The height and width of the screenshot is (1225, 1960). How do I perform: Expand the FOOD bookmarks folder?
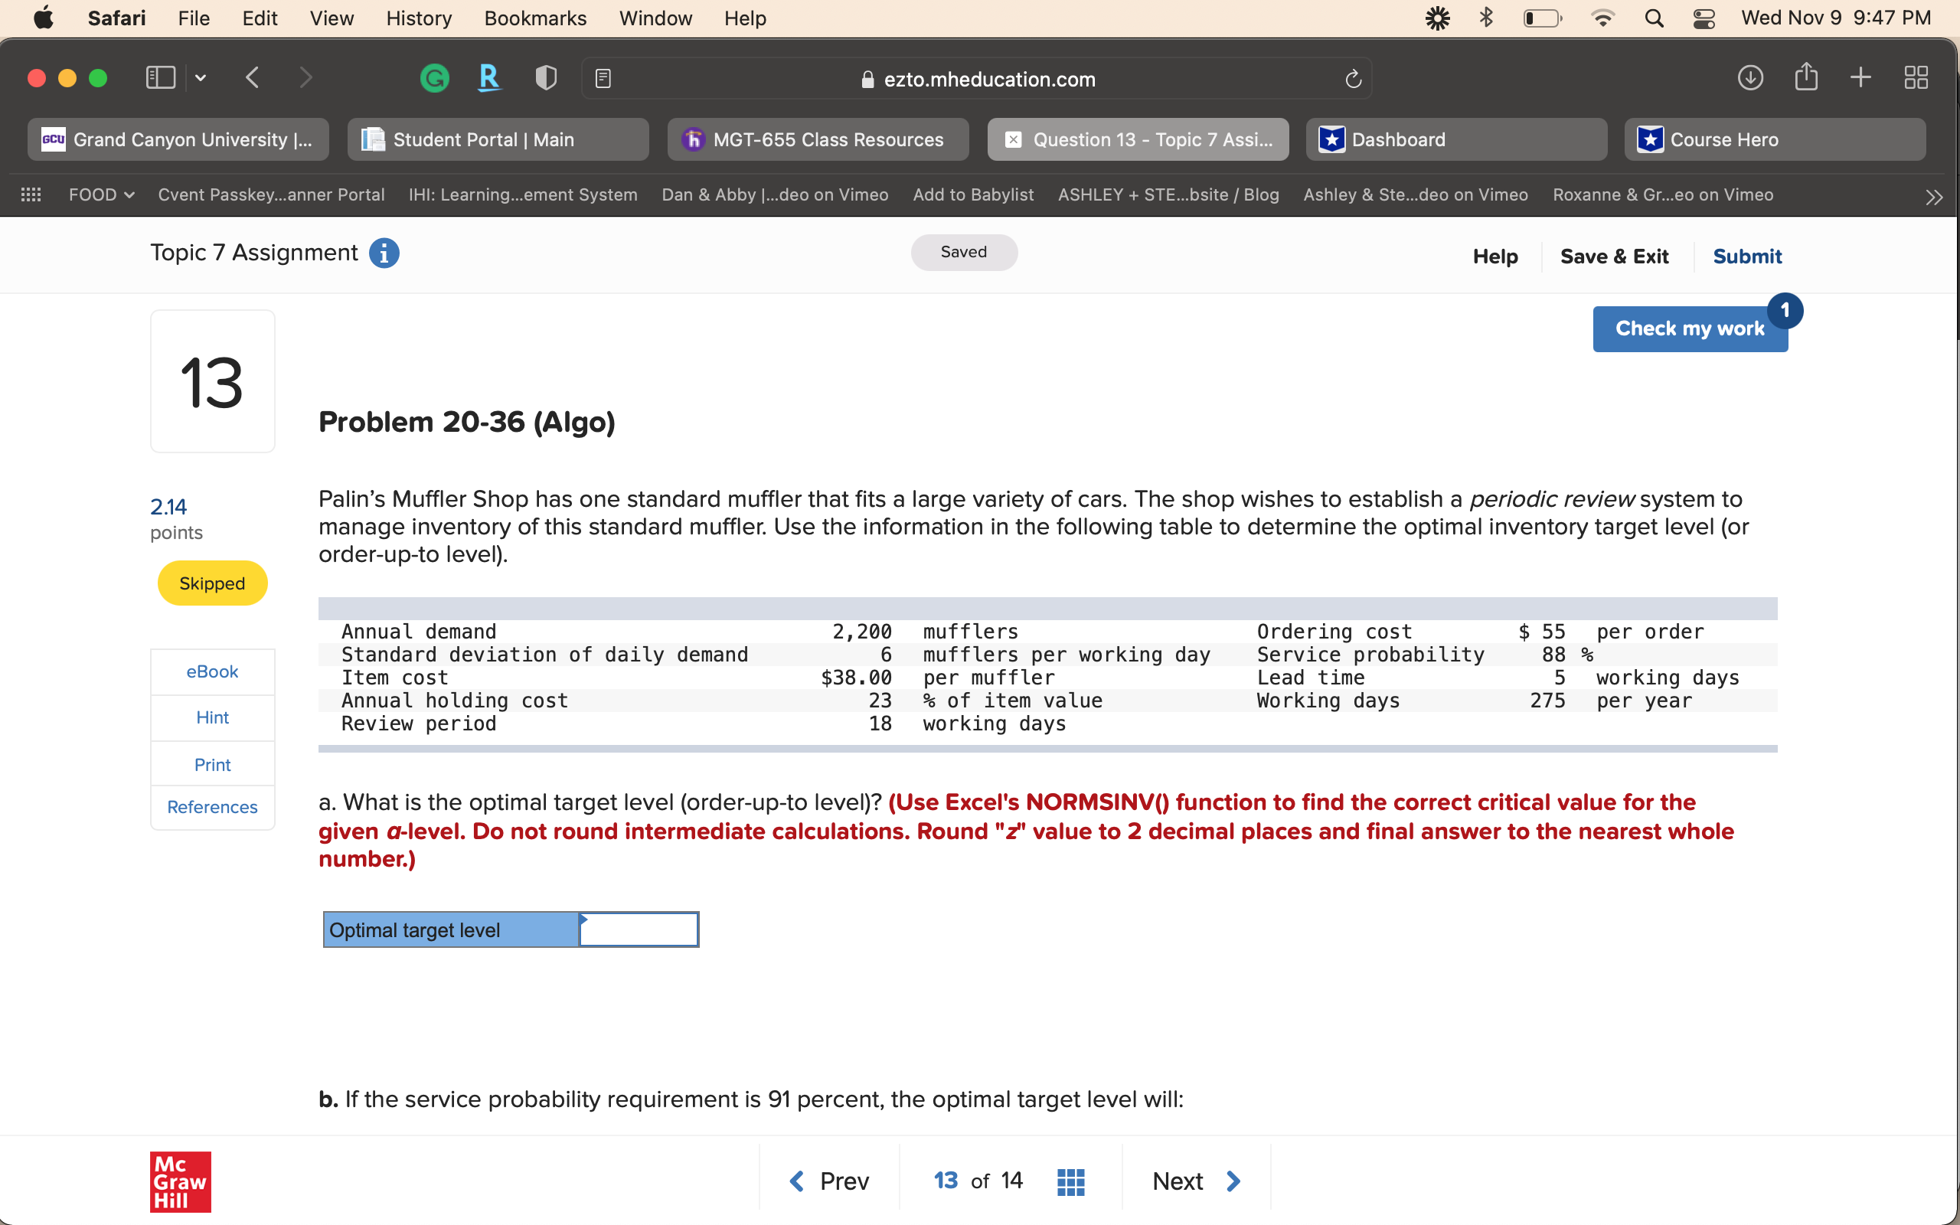pos(101,194)
